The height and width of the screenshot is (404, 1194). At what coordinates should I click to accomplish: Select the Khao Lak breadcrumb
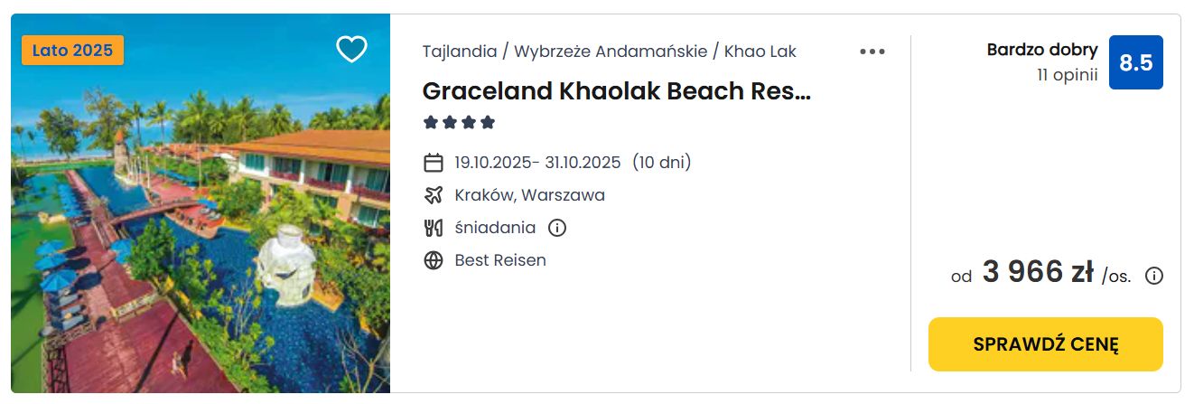(x=760, y=52)
